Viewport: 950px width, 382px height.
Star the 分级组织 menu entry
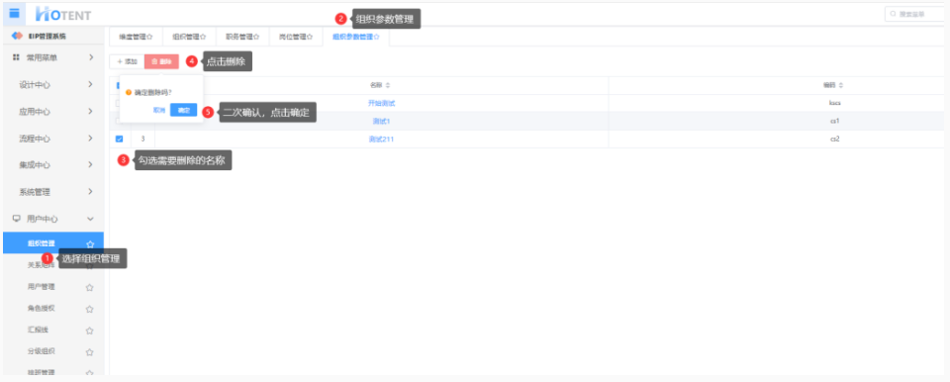pyautogui.click(x=90, y=351)
